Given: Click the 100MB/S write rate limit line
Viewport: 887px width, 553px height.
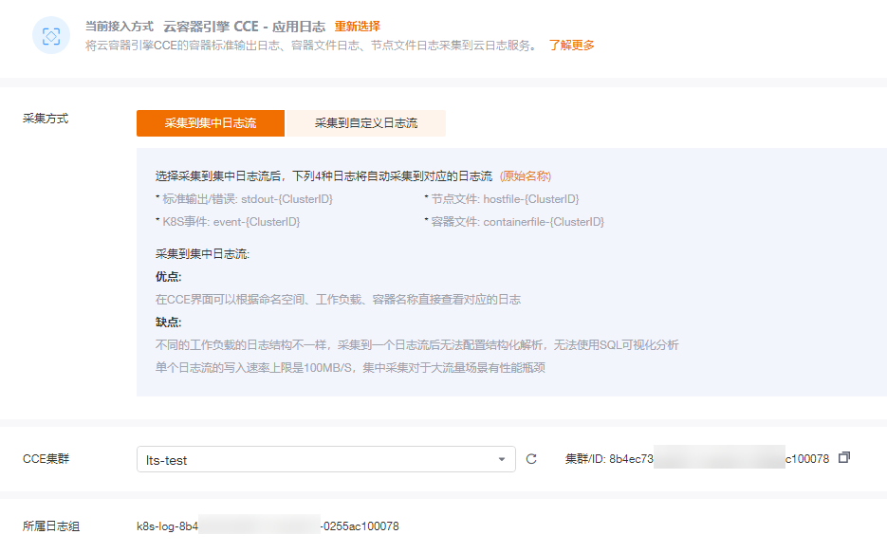Looking at the screenshot, I should coord(350,367).
